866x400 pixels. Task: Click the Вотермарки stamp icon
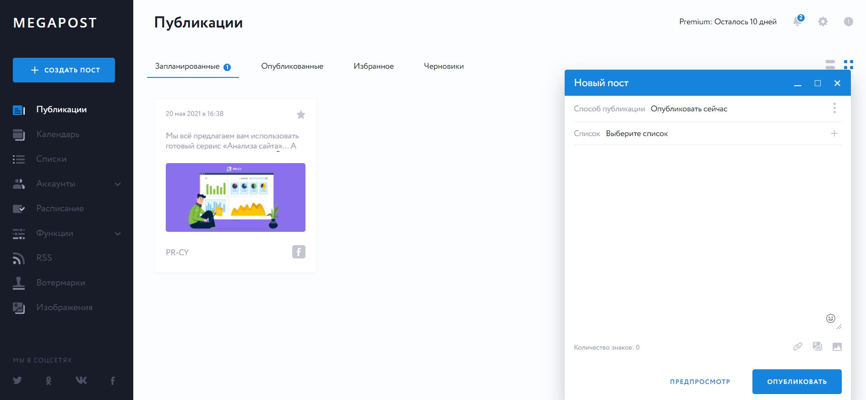pyautogui.click(x=19, y=283)
